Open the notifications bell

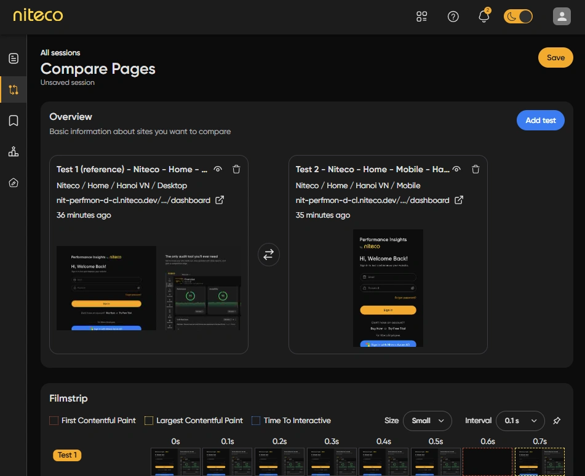484,16
